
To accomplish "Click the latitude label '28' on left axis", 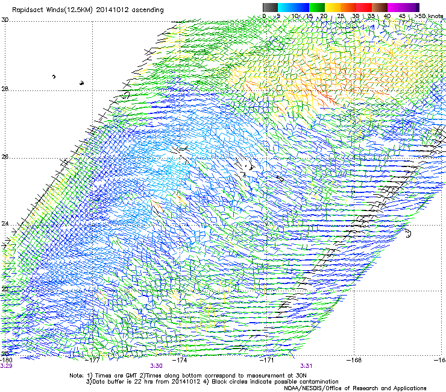I will click(5, 89).
